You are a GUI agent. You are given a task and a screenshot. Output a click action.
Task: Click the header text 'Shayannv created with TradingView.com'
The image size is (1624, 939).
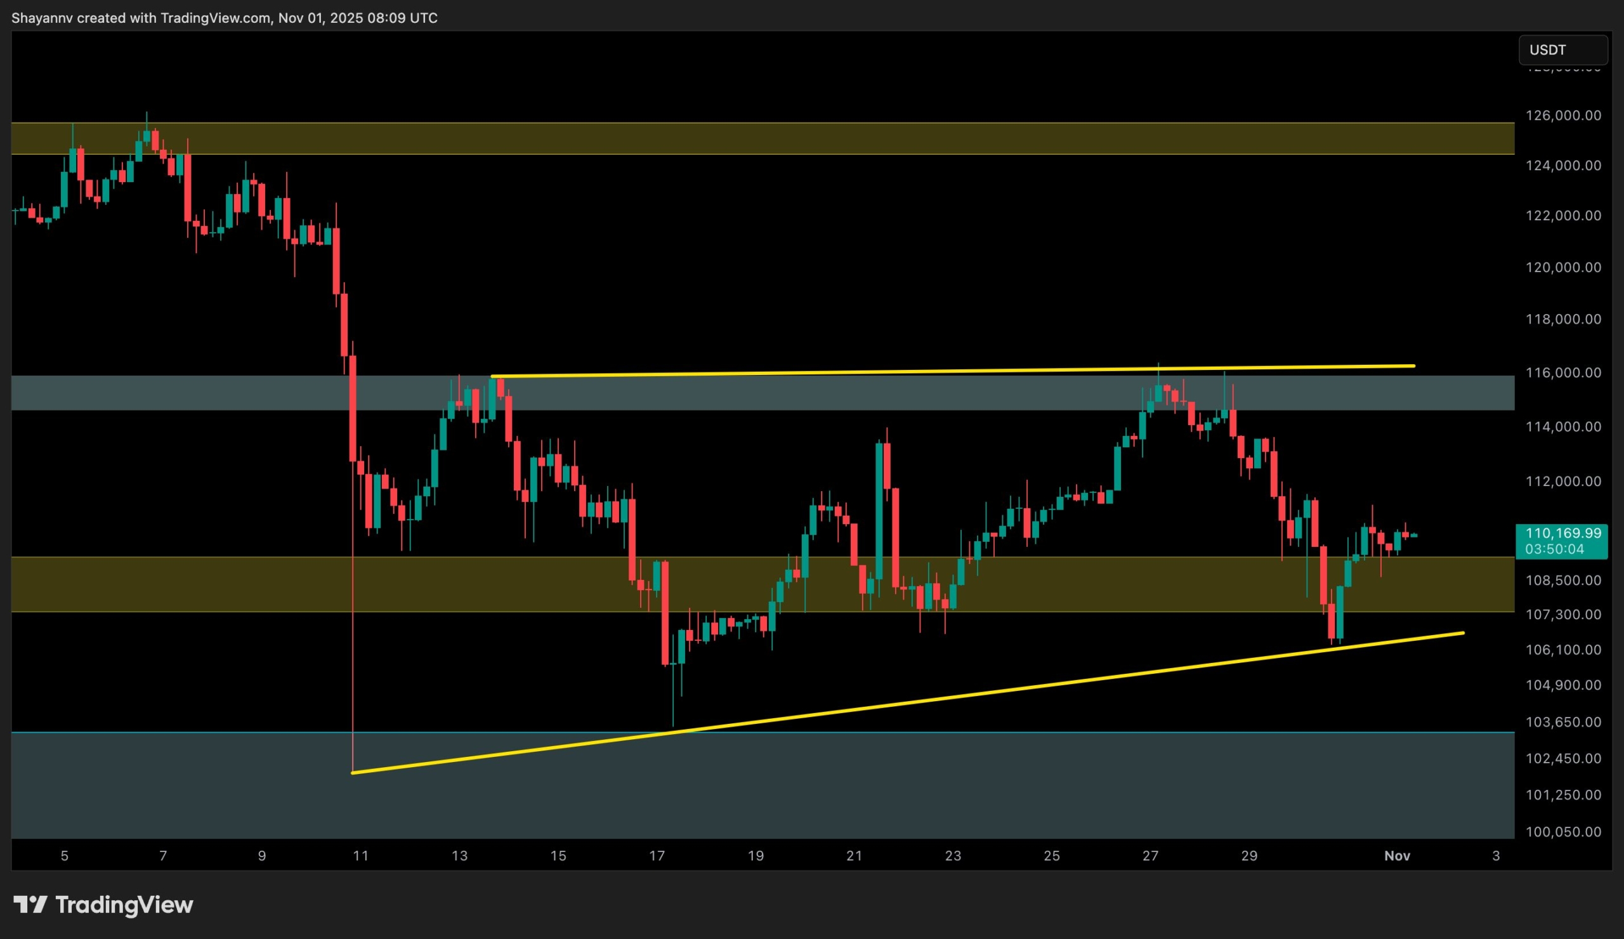pyautogui.click(x=141, y=18)
